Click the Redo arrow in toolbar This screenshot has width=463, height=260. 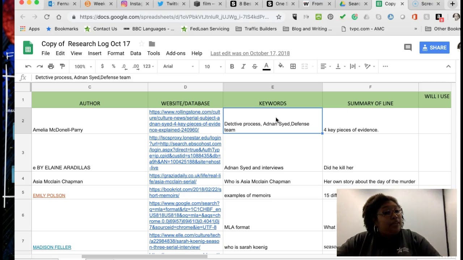click(40, 66)
